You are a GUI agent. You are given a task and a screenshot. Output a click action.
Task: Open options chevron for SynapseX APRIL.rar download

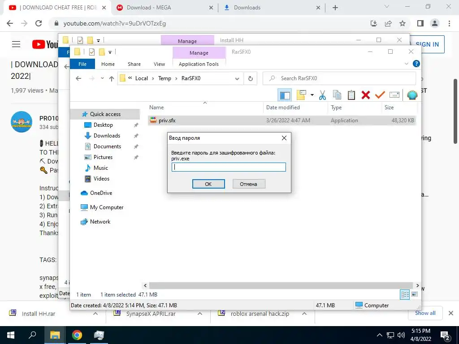point(200,314)
